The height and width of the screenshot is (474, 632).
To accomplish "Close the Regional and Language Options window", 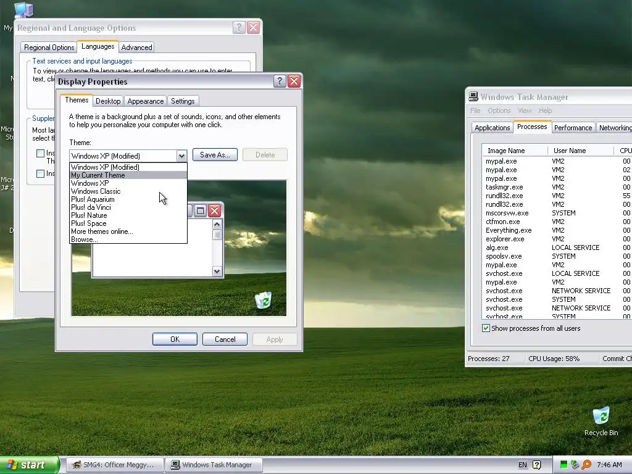I will click(x=253, y=27).
